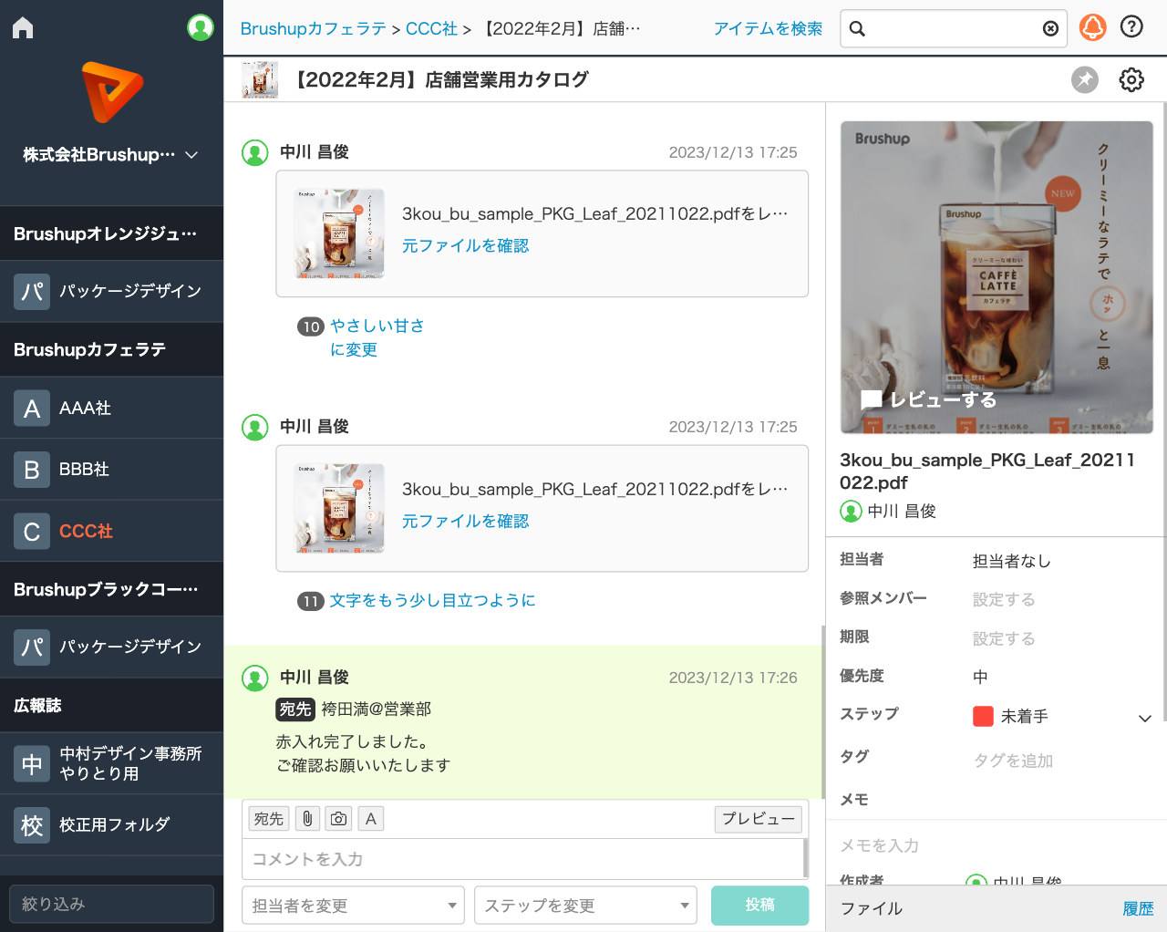1167x932 pixels.
Task: Change priority value 中
Action: click(980, 677)
